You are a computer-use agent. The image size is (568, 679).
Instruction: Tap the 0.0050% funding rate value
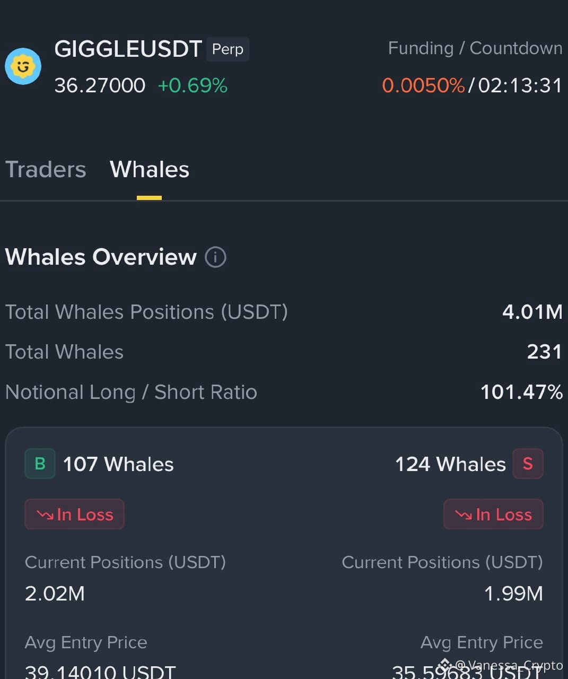pyautogui.click(x=423, y=85)
